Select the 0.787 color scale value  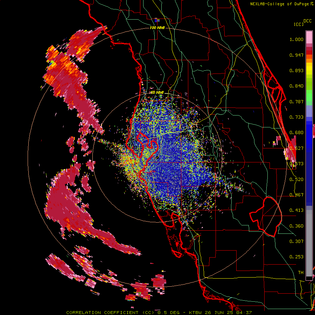point(296,101)
